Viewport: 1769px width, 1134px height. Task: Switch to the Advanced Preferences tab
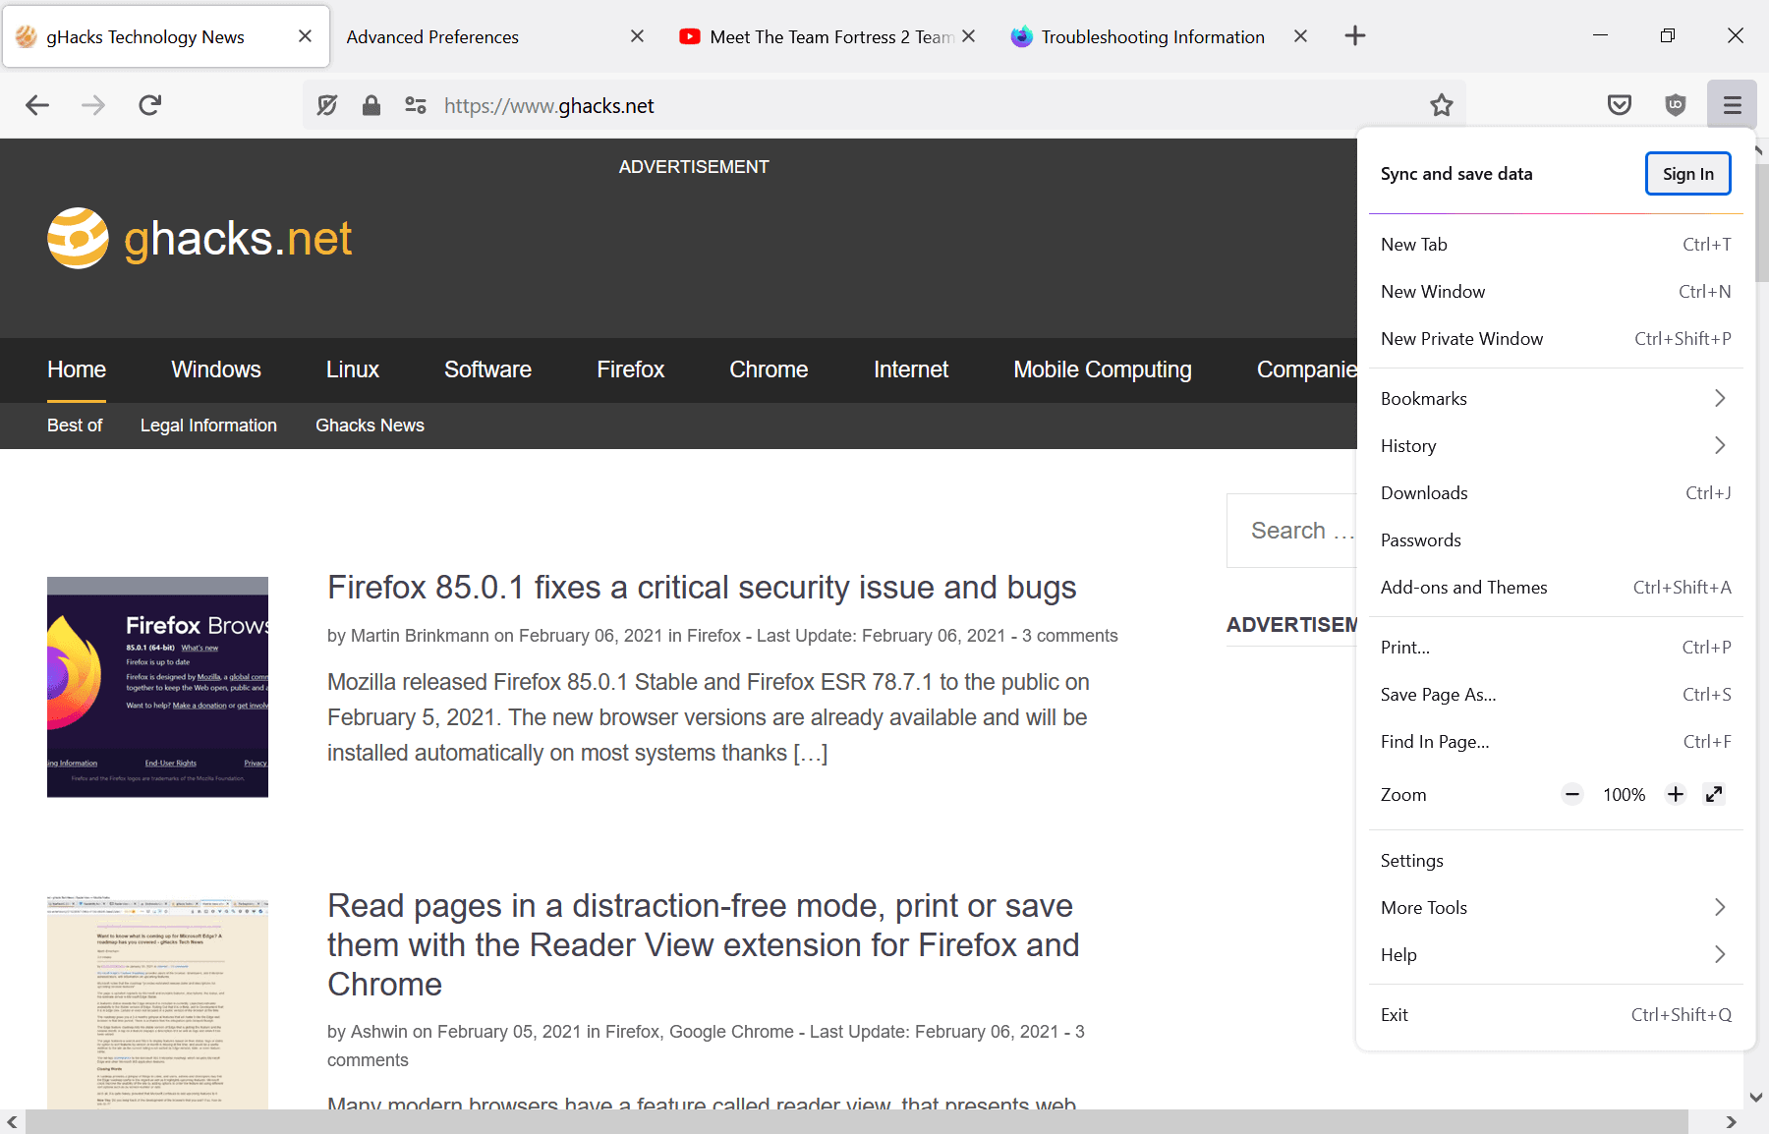[x=432, y=36]
